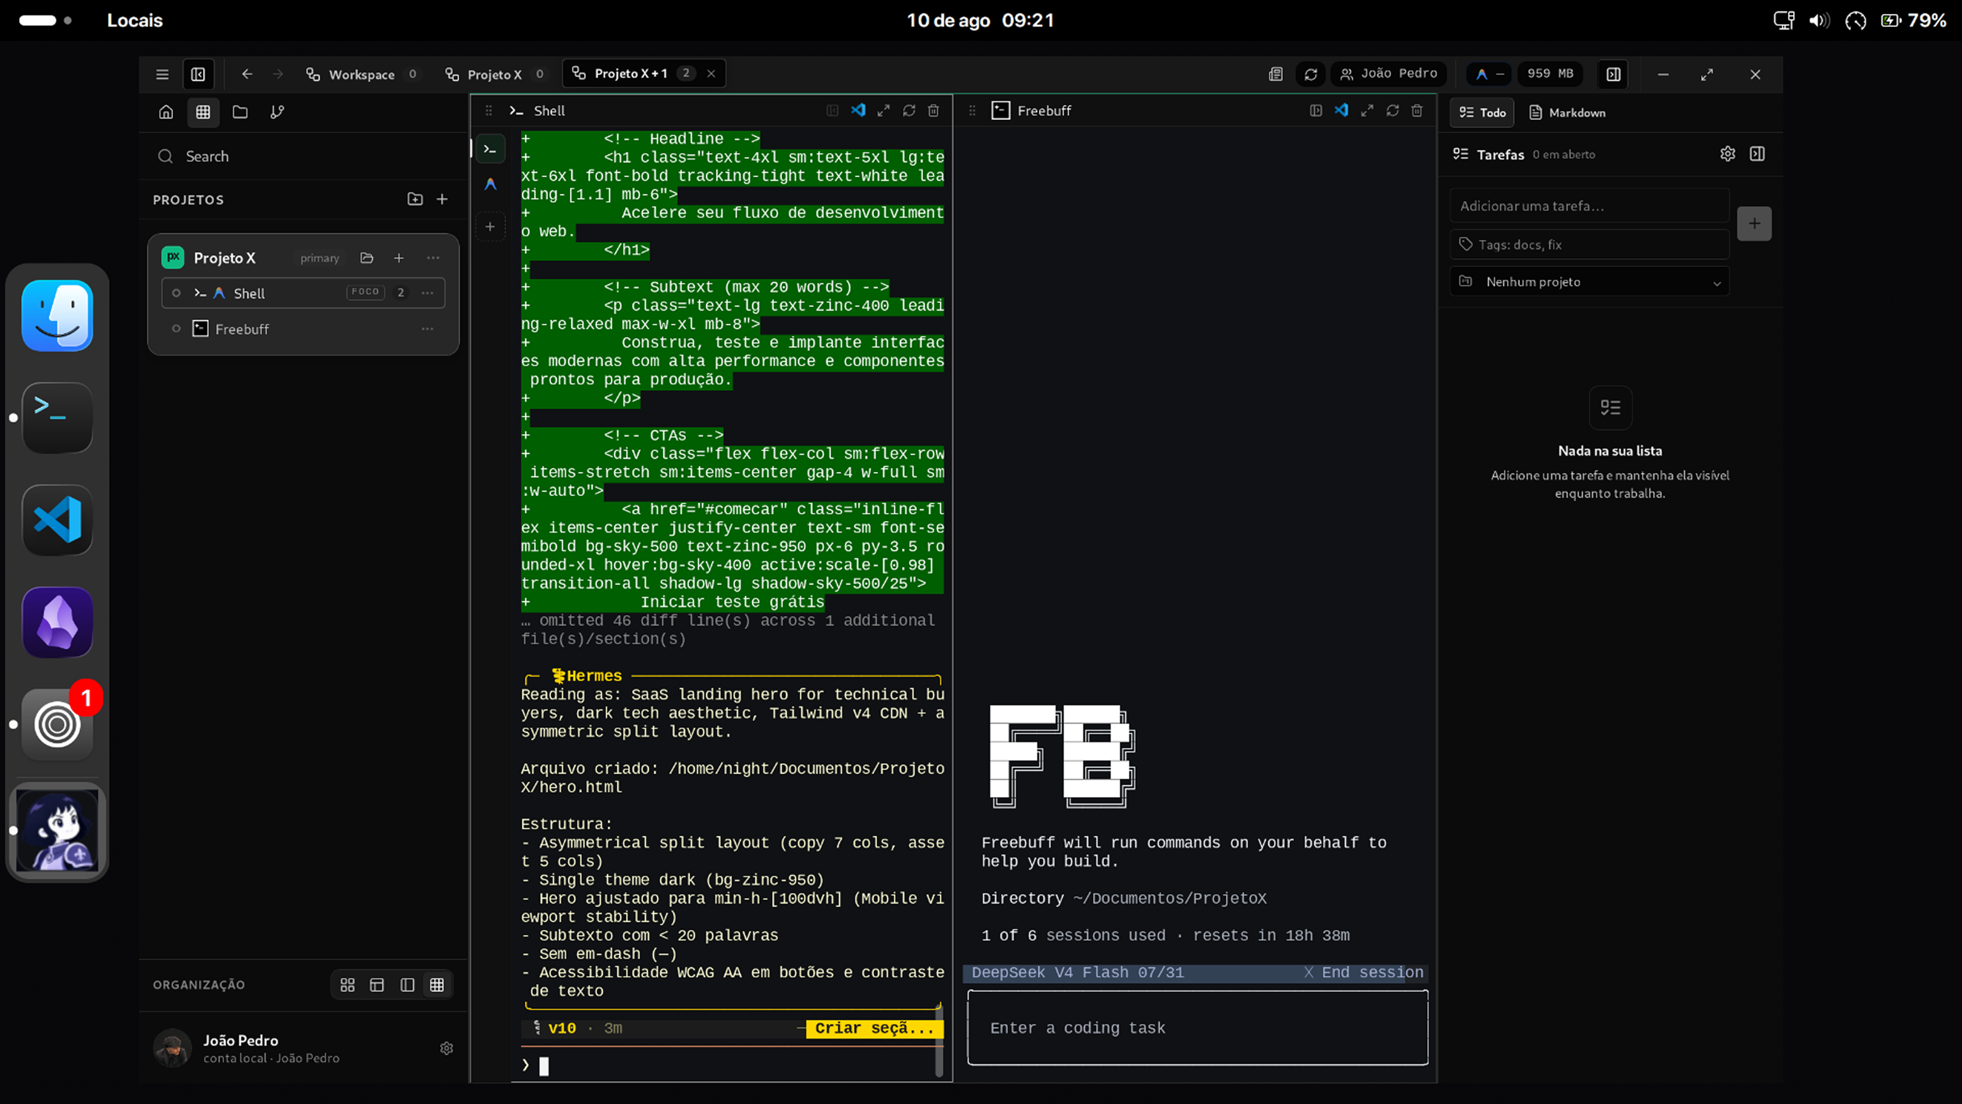Expand the Shell pane to fullscreen
The image size is (1962, 1104).
pyautogui.click(x=883, y=110)
